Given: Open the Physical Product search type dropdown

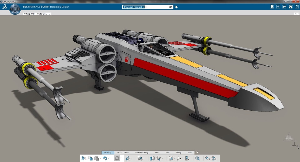Looking at the screenshot, I should (x=133, y=7).
